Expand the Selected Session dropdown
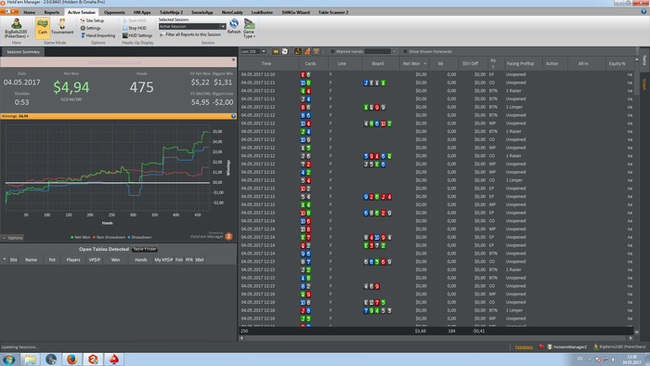This screenshot has height=366, width=650. [223, 26]
